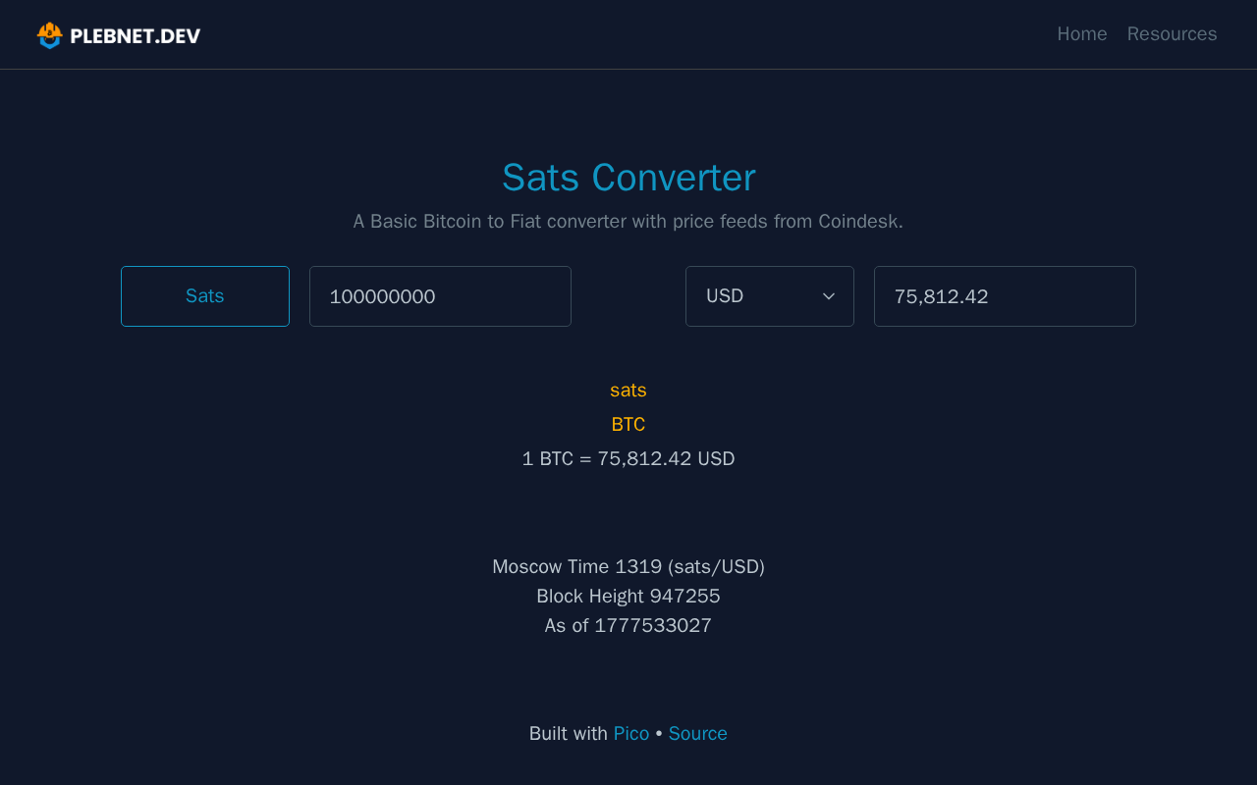
Task: Focus the 100000000 sats amount field
Action: (x=440, y=296)
